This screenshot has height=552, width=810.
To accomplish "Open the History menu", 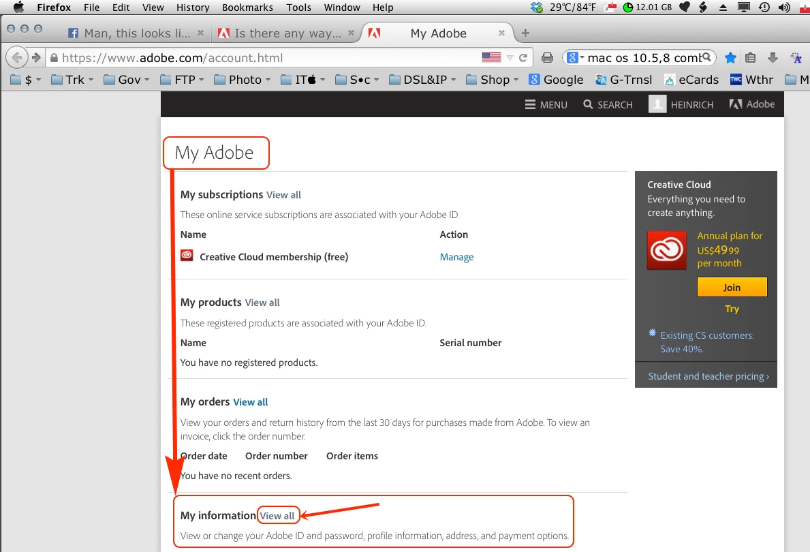I will (x=193, y=7).
